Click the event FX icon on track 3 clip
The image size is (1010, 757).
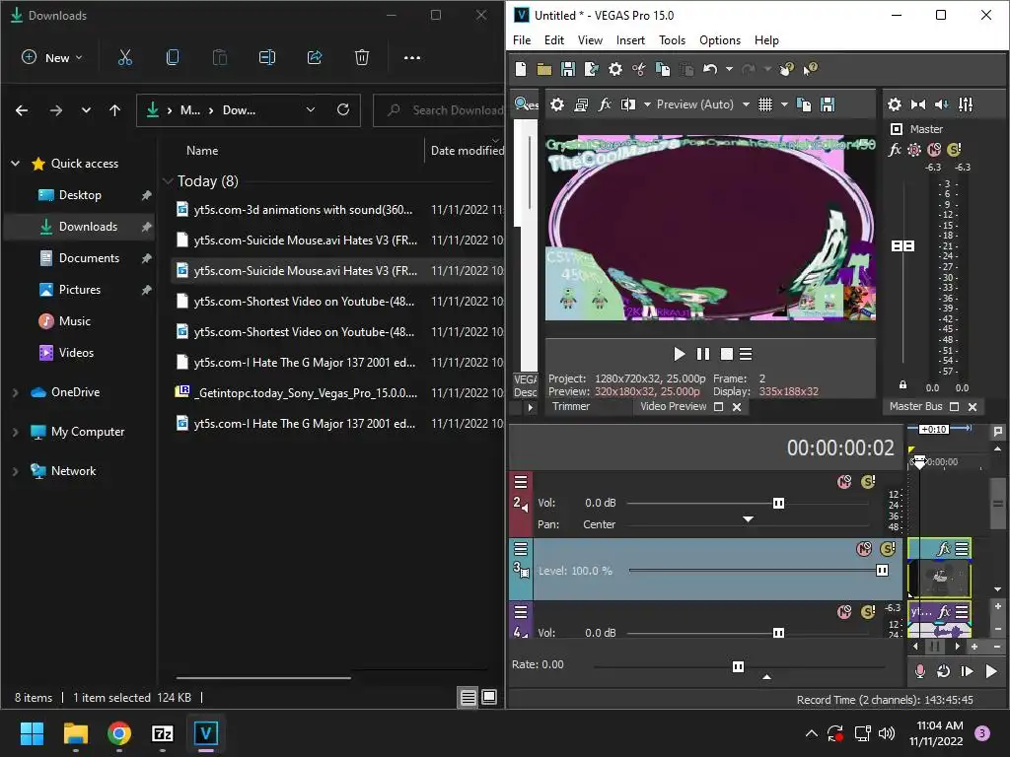pyautogui.click(x=943, y=548)
